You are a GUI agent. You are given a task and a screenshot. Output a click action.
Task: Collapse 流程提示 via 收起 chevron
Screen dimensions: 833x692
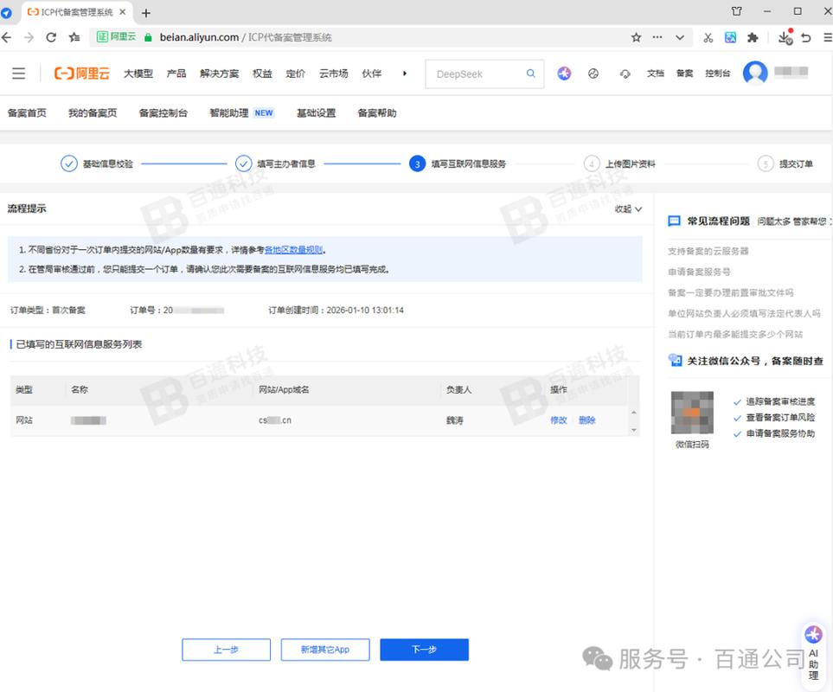628,208
